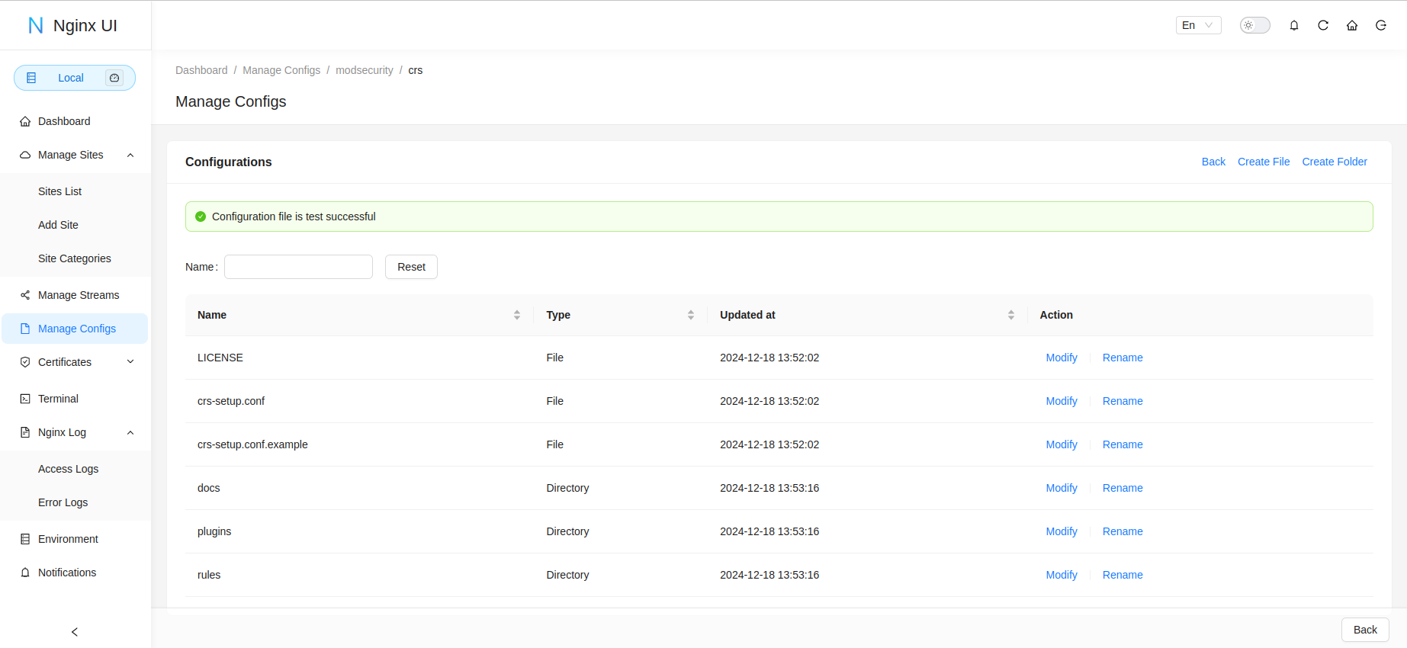Click the Back button in bottom bar
Image resolution: width=1407 pixels, height=648 pixels.
[1365, 630]
